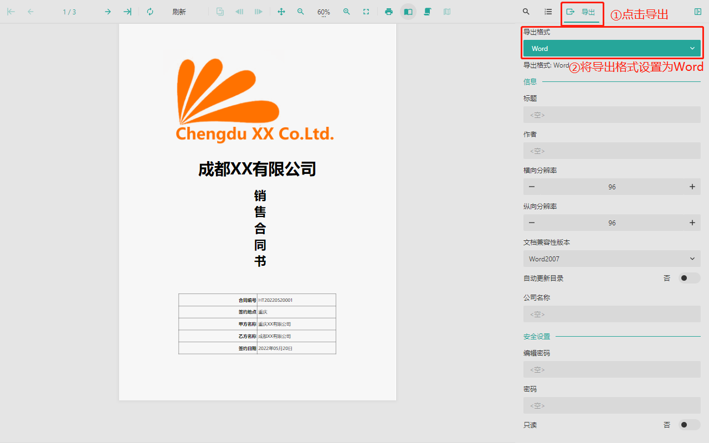
Task: Decrease 纵向分辨率 with minus button
Action: click(x=532, y=223)
